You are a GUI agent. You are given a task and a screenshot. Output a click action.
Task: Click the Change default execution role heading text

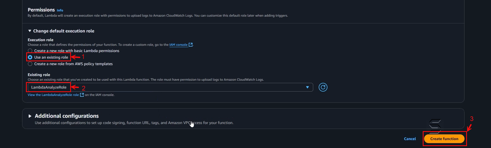64,31
